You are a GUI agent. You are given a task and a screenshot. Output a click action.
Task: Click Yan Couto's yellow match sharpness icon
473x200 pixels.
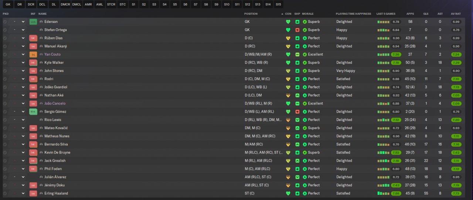pos(297,54)
